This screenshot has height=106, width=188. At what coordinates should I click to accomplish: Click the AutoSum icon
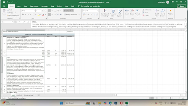[x=143, y=10]
